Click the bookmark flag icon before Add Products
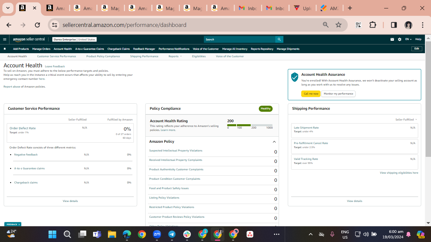 coord(5,49)
